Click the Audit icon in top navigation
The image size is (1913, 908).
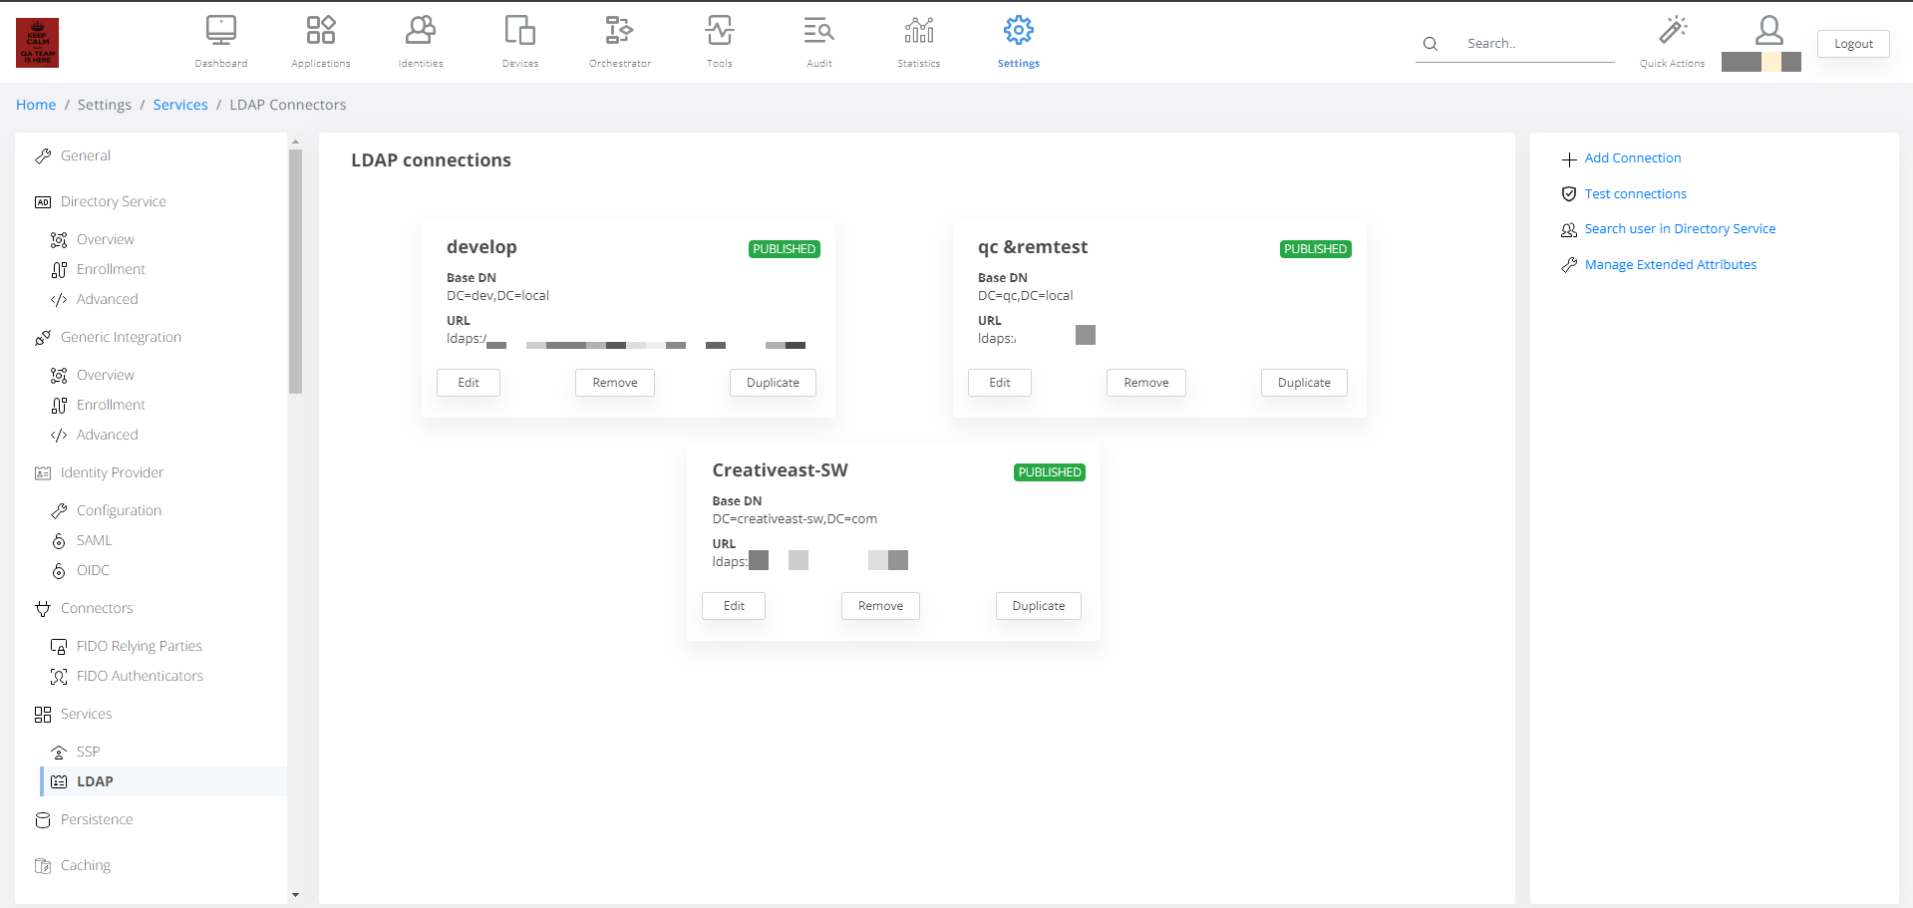818,31
